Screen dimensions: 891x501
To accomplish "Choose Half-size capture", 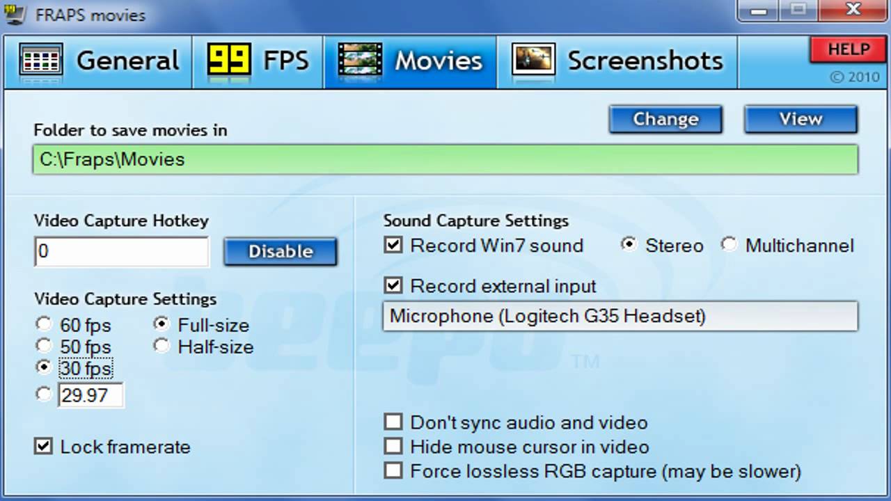I will point(204,347).
